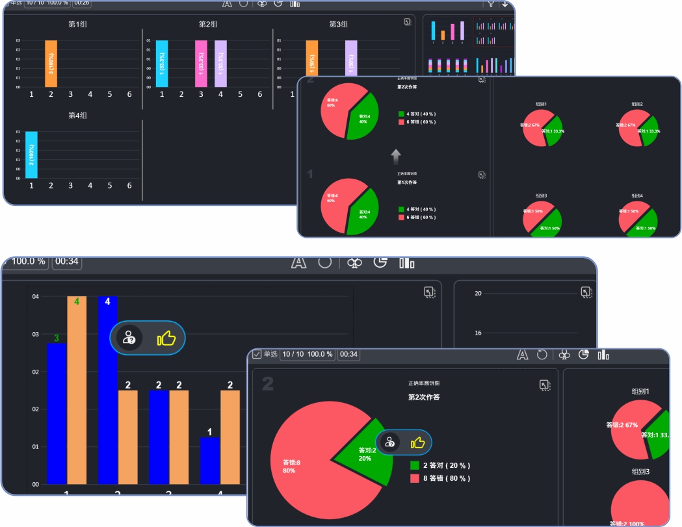The width and height of the screenshot is (682, 527).
Task: Pop out the blue-orange bar chart panel
Action: [429, 292]
